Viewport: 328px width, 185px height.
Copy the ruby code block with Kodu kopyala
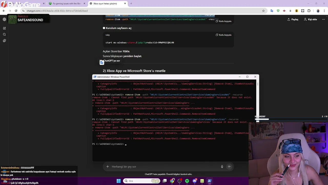[x=223, y=35]
